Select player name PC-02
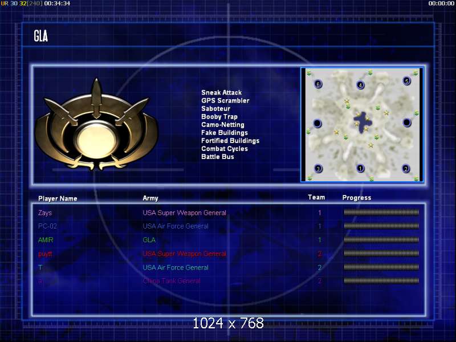This screenshot has height=342, width=456. (x=47, y=226)
